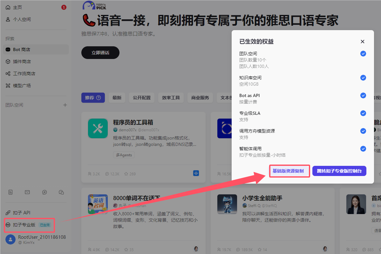381x254 pixels.
Task: Click the Bot 商店 sidebar icon
Action: coord(8,49)
